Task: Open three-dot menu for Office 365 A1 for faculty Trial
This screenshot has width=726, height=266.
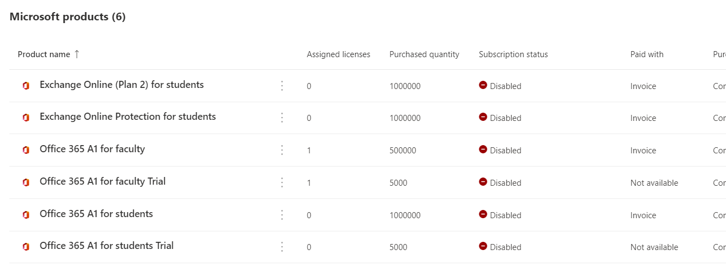Action: [x=282, y=182]
